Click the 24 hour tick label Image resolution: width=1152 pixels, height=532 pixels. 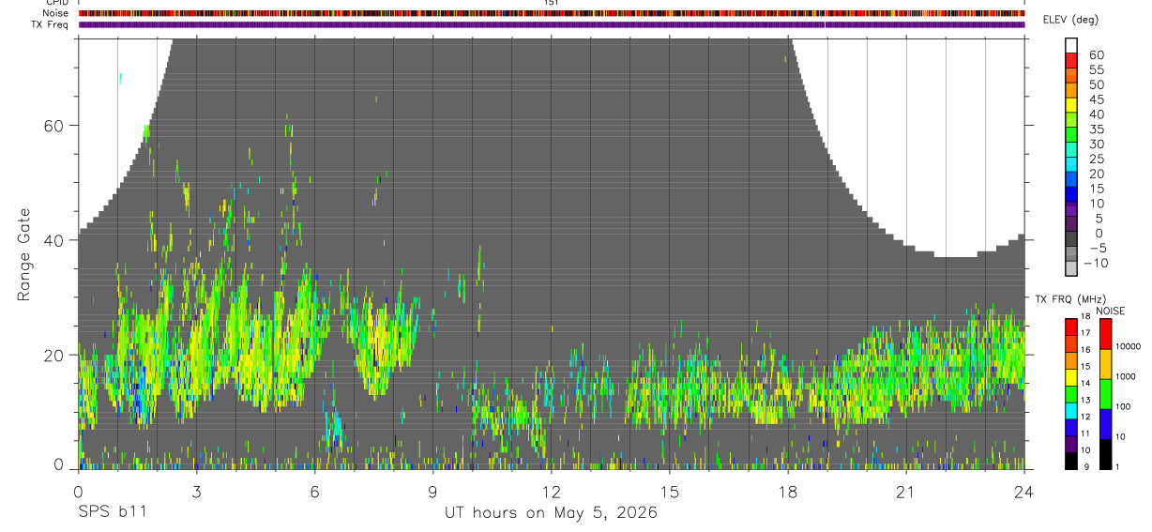click(1023, 492)
